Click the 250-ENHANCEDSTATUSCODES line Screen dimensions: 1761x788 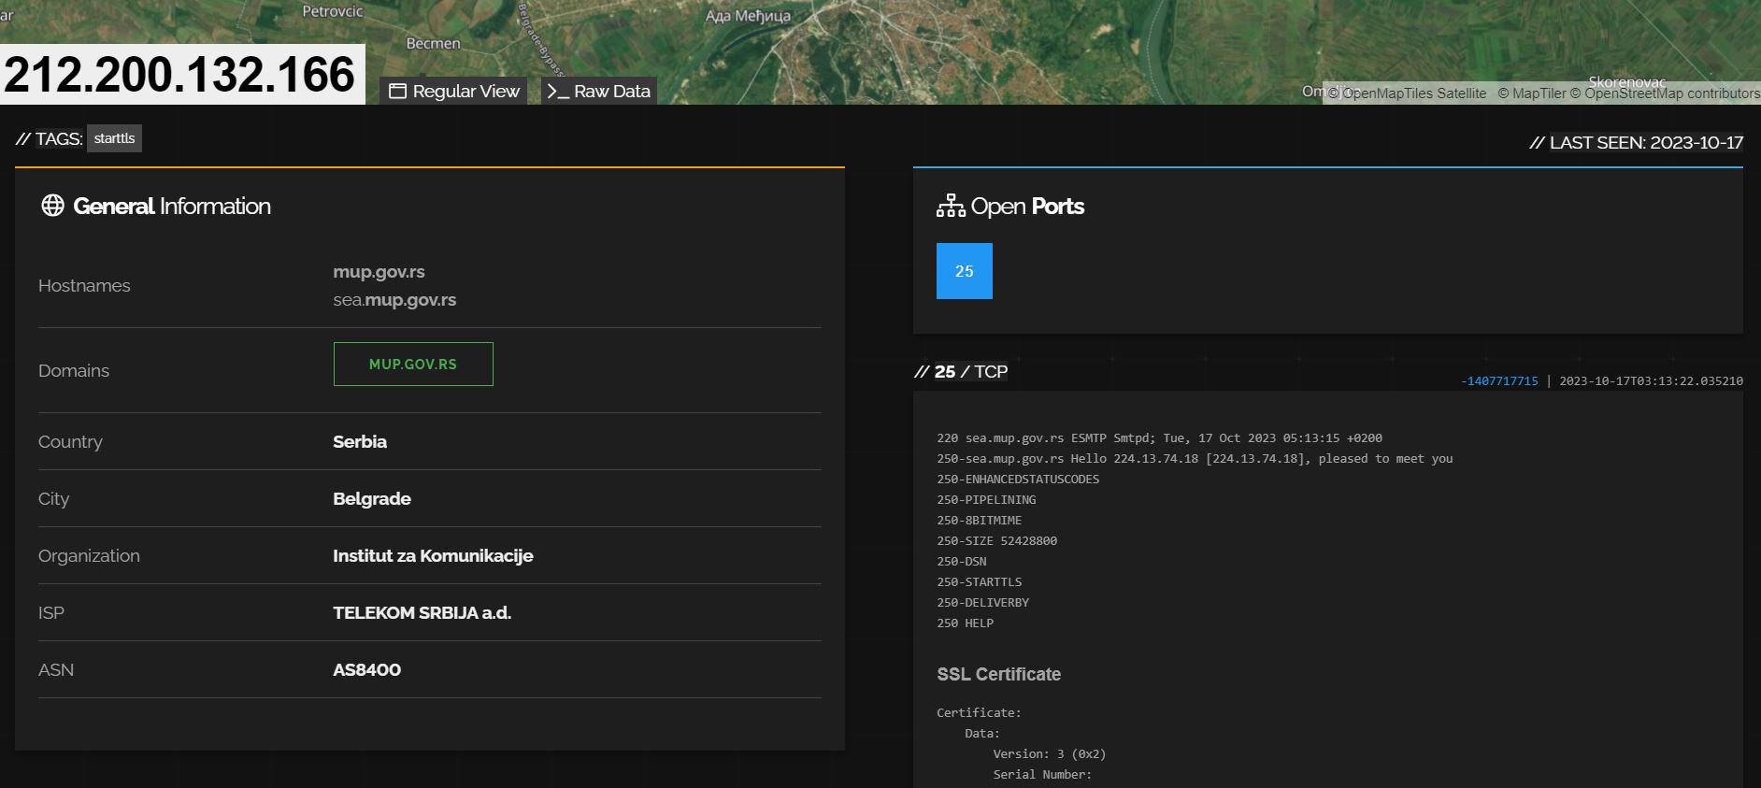pyautogui.click(x=1018, y=479)
